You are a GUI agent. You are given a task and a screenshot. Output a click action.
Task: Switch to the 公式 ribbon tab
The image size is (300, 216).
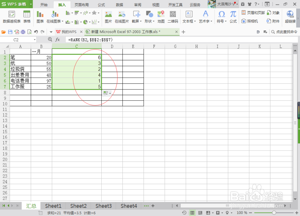click(101, 5)
